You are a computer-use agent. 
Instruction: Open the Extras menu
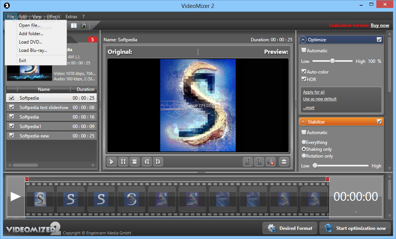[x=71, y=16]
